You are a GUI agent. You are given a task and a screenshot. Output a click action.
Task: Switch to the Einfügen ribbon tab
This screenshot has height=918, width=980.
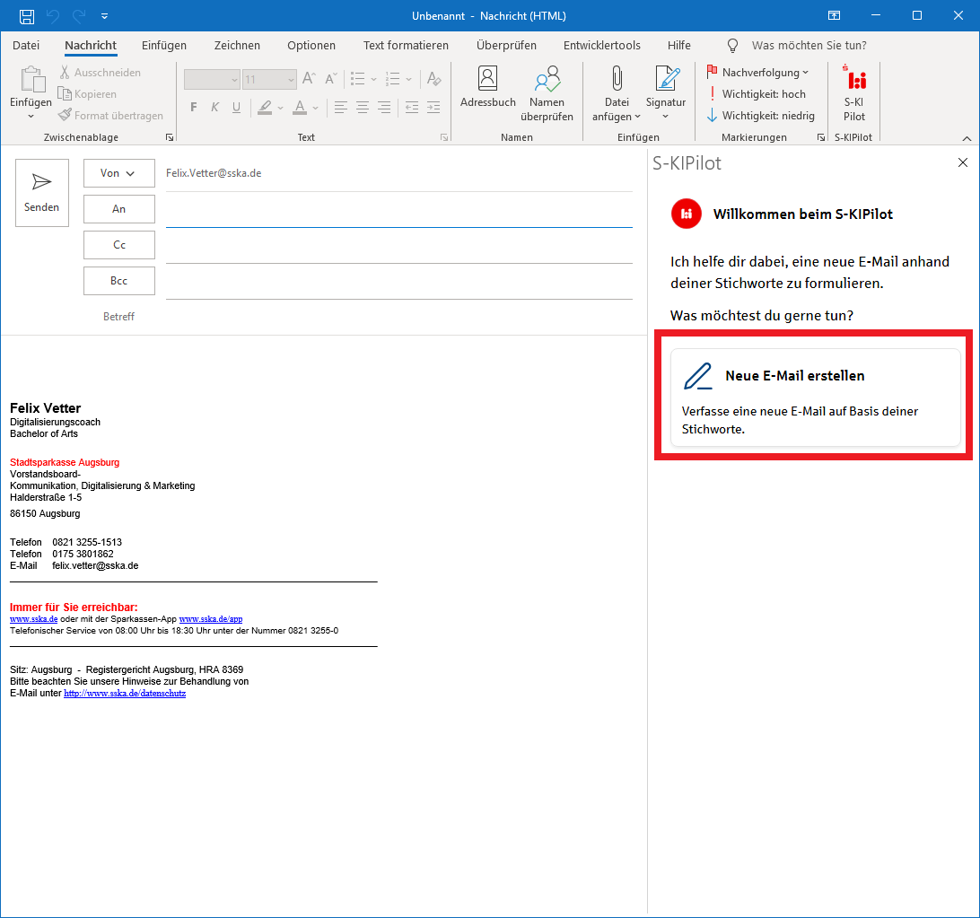tap(164, 46)
